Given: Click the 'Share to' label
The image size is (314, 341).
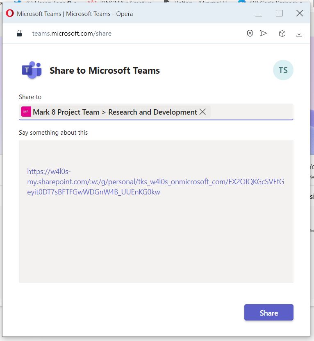Looking at the screenshot, I should click(30, 97).
